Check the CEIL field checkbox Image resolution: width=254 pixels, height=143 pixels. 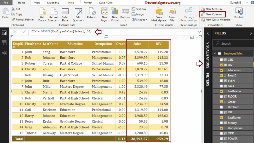[221, 60]
